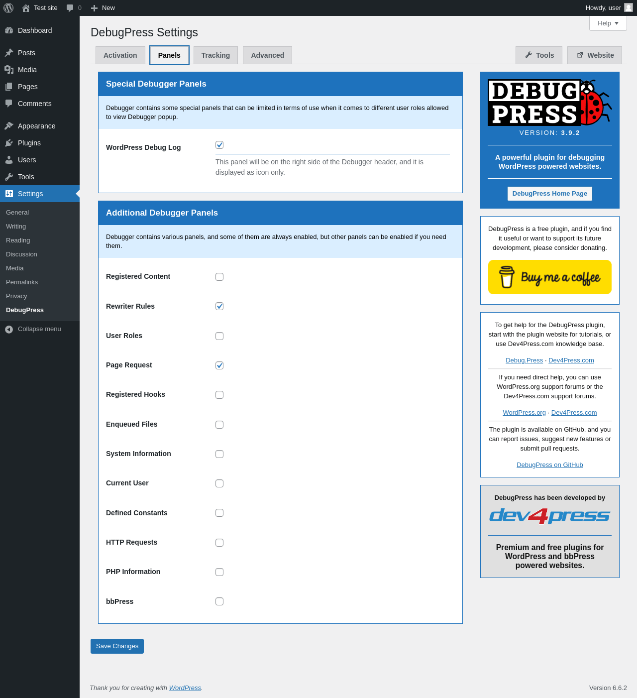This screenshot has width=637, height=698.
Task: Select the Pages icon in sidebar
Action: pos(9,87)
